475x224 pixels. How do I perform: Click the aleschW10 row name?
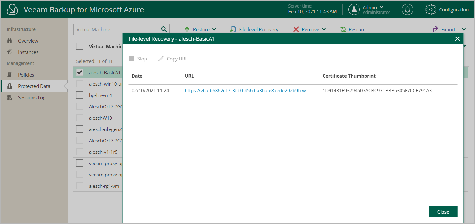pyautogui.click(x=100, y=118)
